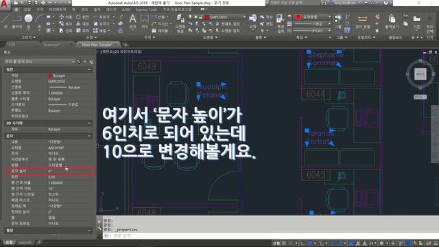The width and height of the screenshot is (439, 247).
Task: Click the Edit block (편집) button
Action: pos(266,24)
